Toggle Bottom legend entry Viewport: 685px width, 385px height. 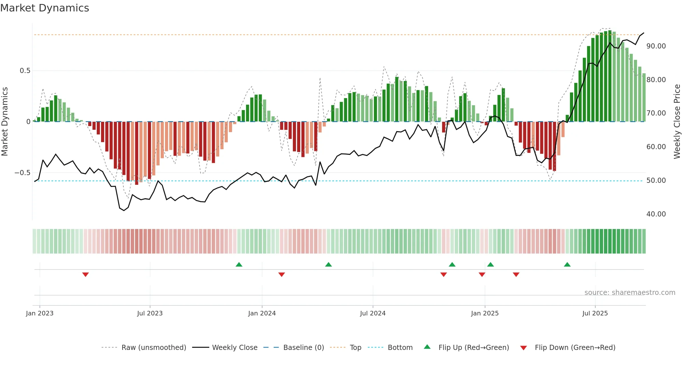point(390,347)
